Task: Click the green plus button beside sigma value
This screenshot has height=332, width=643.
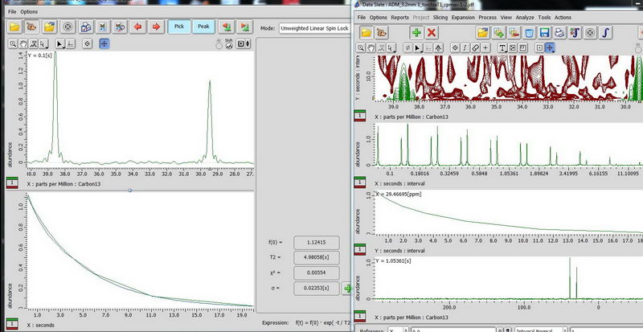Action: [346, 288]
